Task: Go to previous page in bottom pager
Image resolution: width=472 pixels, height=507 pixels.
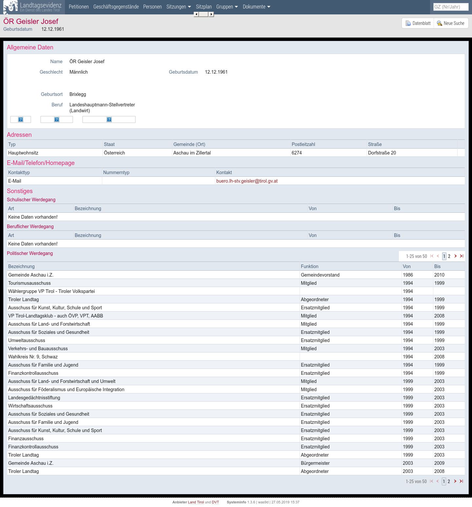Action: (438, 481)
